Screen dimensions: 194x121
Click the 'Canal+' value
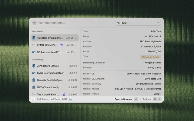[x=157, y=94]
